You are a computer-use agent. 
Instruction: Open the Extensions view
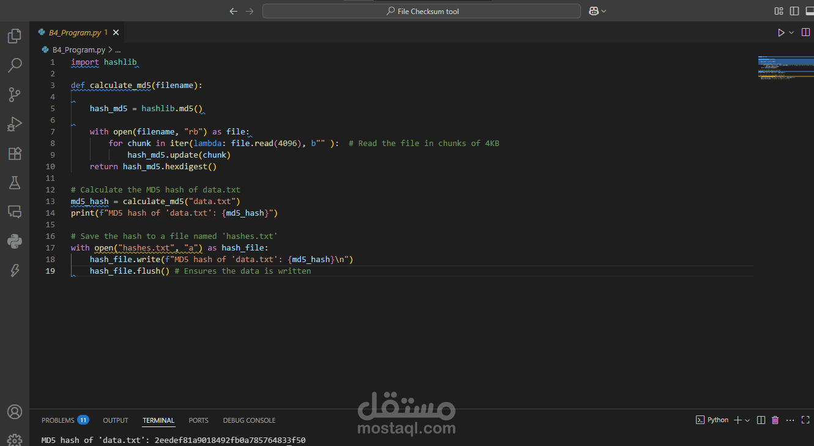(x=15, y=153)
